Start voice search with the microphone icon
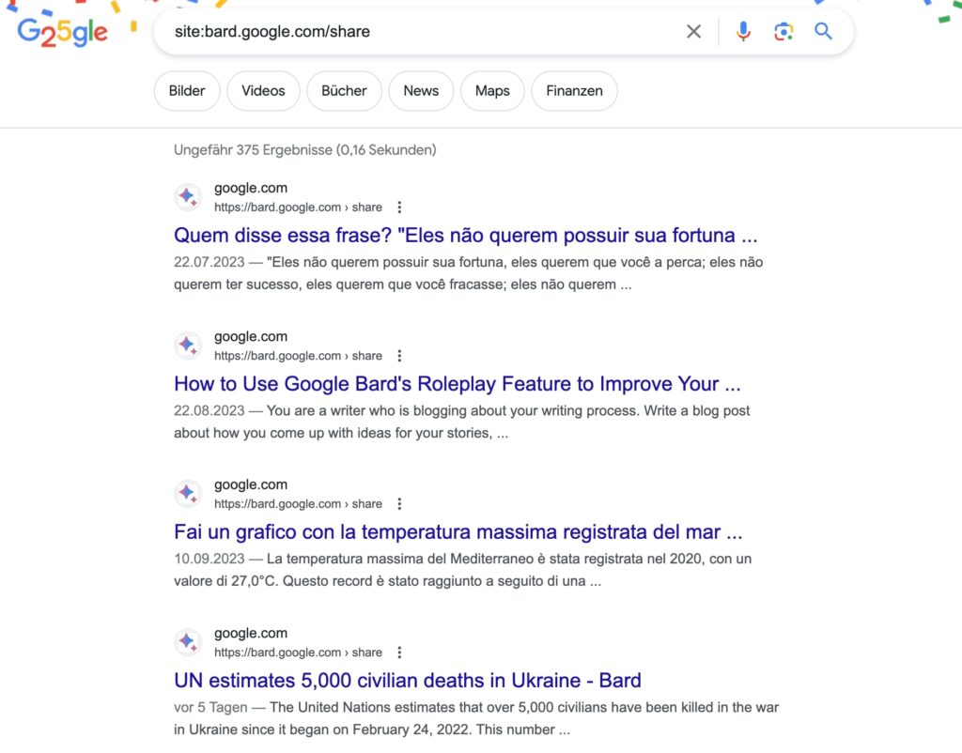The width and height of the screenshot is (962, 753). tap(743, 32)
